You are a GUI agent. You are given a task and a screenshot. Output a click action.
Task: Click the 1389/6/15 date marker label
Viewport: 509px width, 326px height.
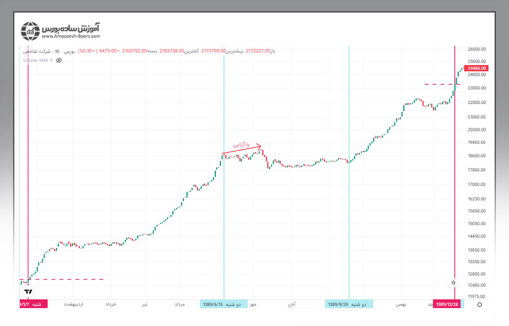[x=223, y=304]
